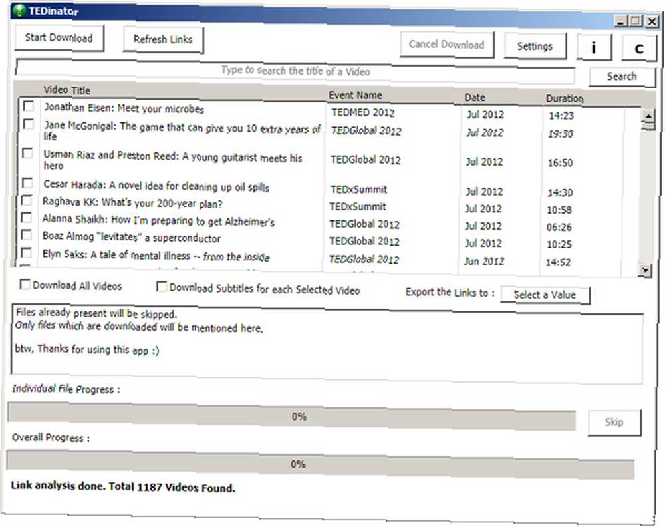Select the Cesar Harada oil spills checkbox
Screen dimensions: 665x527
[27, 183]
